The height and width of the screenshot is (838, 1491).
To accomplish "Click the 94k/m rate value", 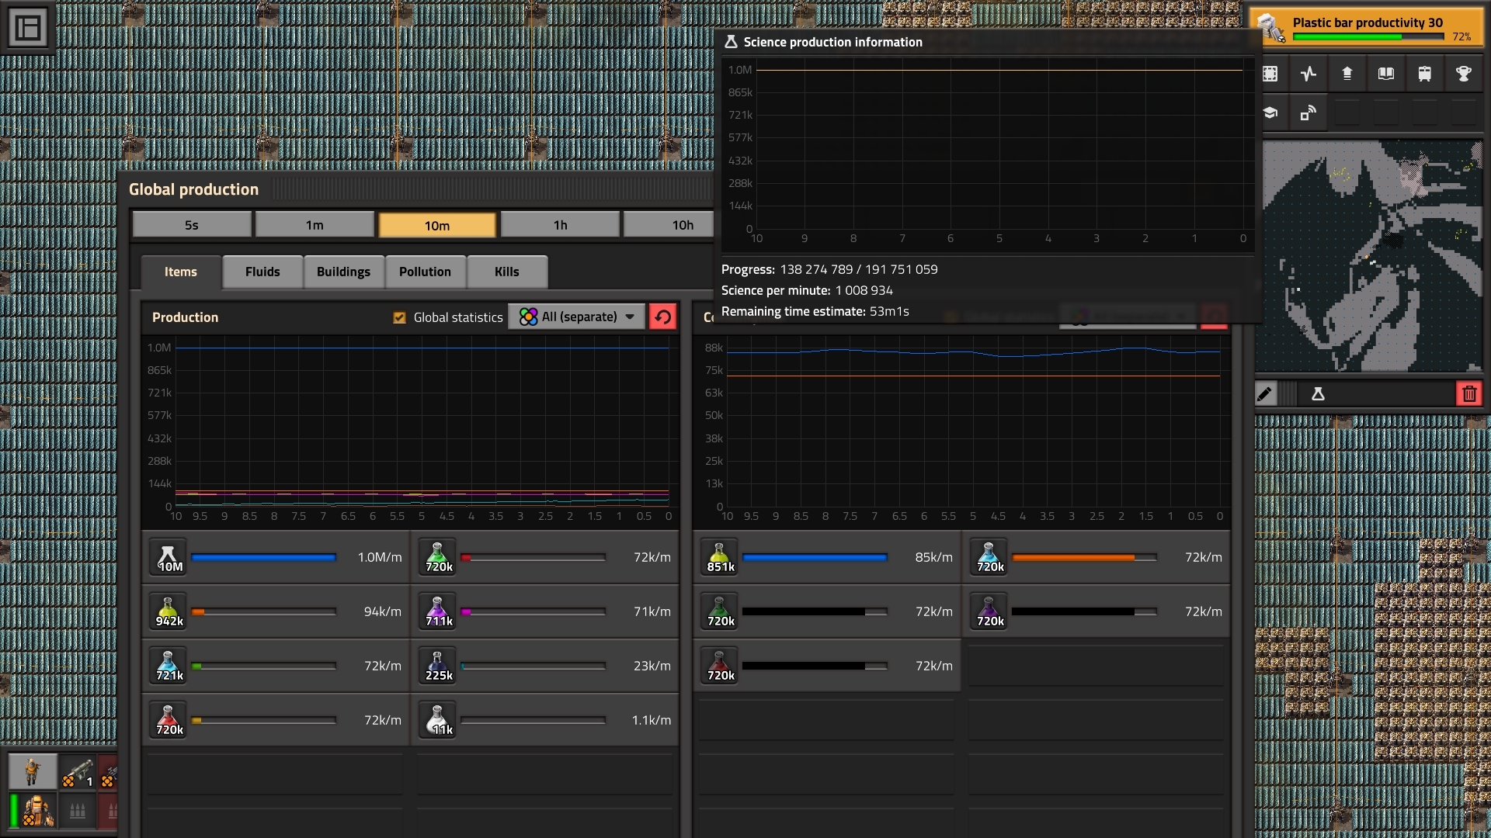I will click(383, 611).
